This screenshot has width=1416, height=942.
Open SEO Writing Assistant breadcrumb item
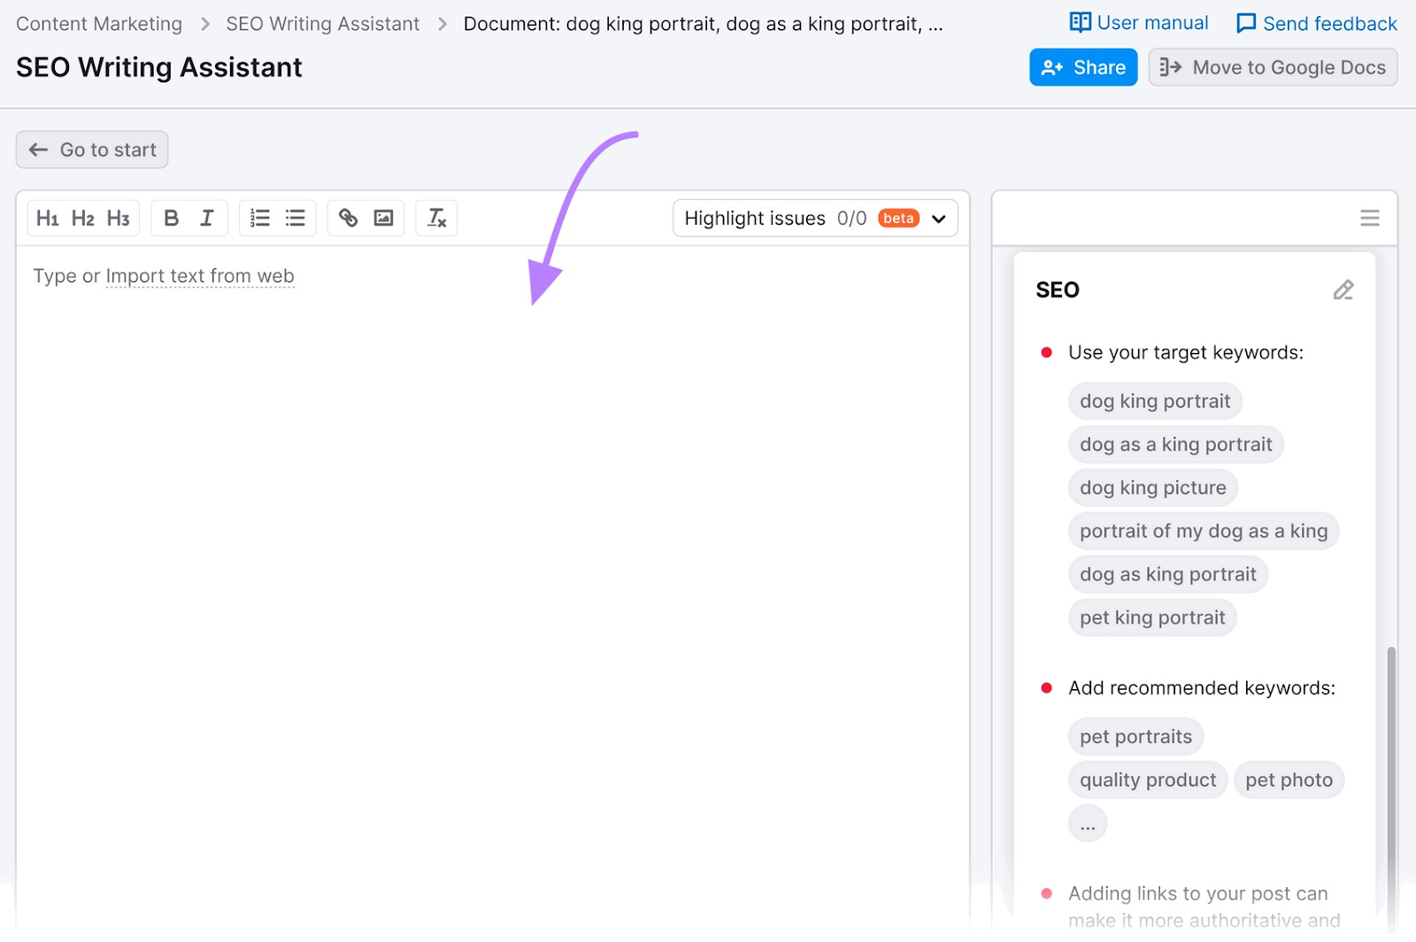tap(321, 23)
